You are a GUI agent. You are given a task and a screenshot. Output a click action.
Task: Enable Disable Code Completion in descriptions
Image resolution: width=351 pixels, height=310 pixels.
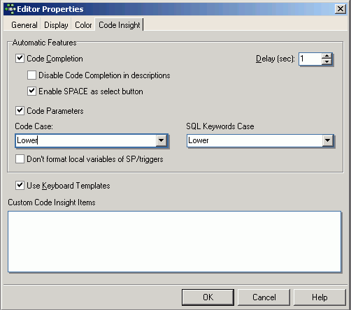pyautogui.click(x=31, y=75)
